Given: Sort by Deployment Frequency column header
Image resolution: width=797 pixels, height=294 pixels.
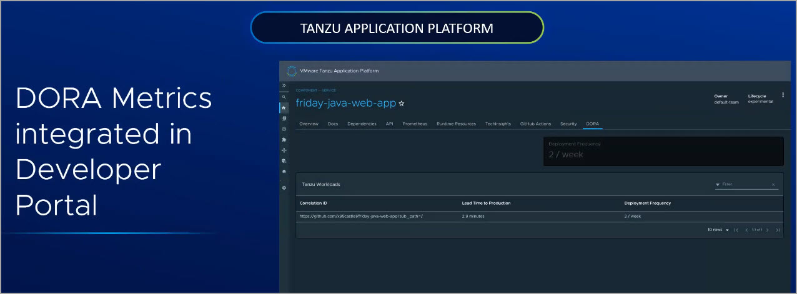Looking at the screenshot, I should [648, 203].
